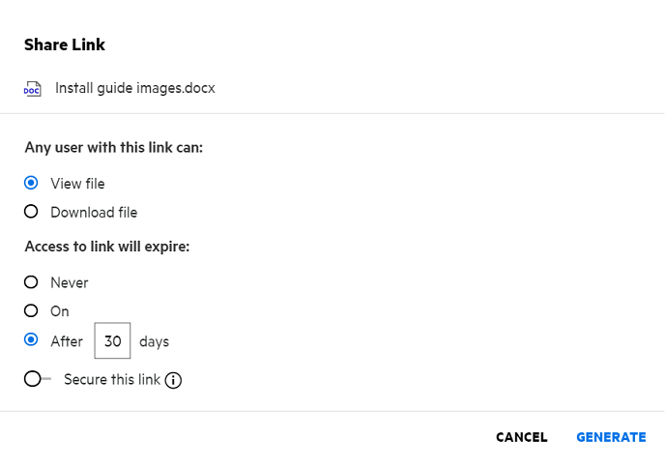The width and height of the screenshot is (666, 468).
Task: Enable the Secure this link toggle switch
Action: tap(37, 380)
